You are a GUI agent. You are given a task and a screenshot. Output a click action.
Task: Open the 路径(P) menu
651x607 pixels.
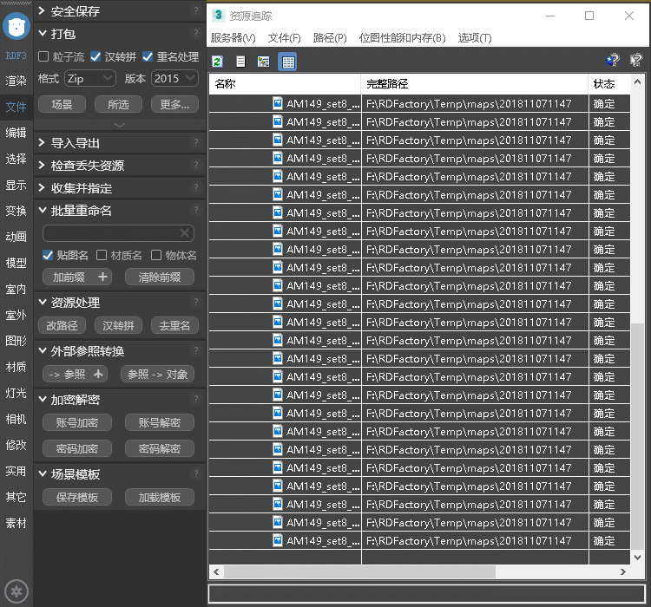coord(330,38)
